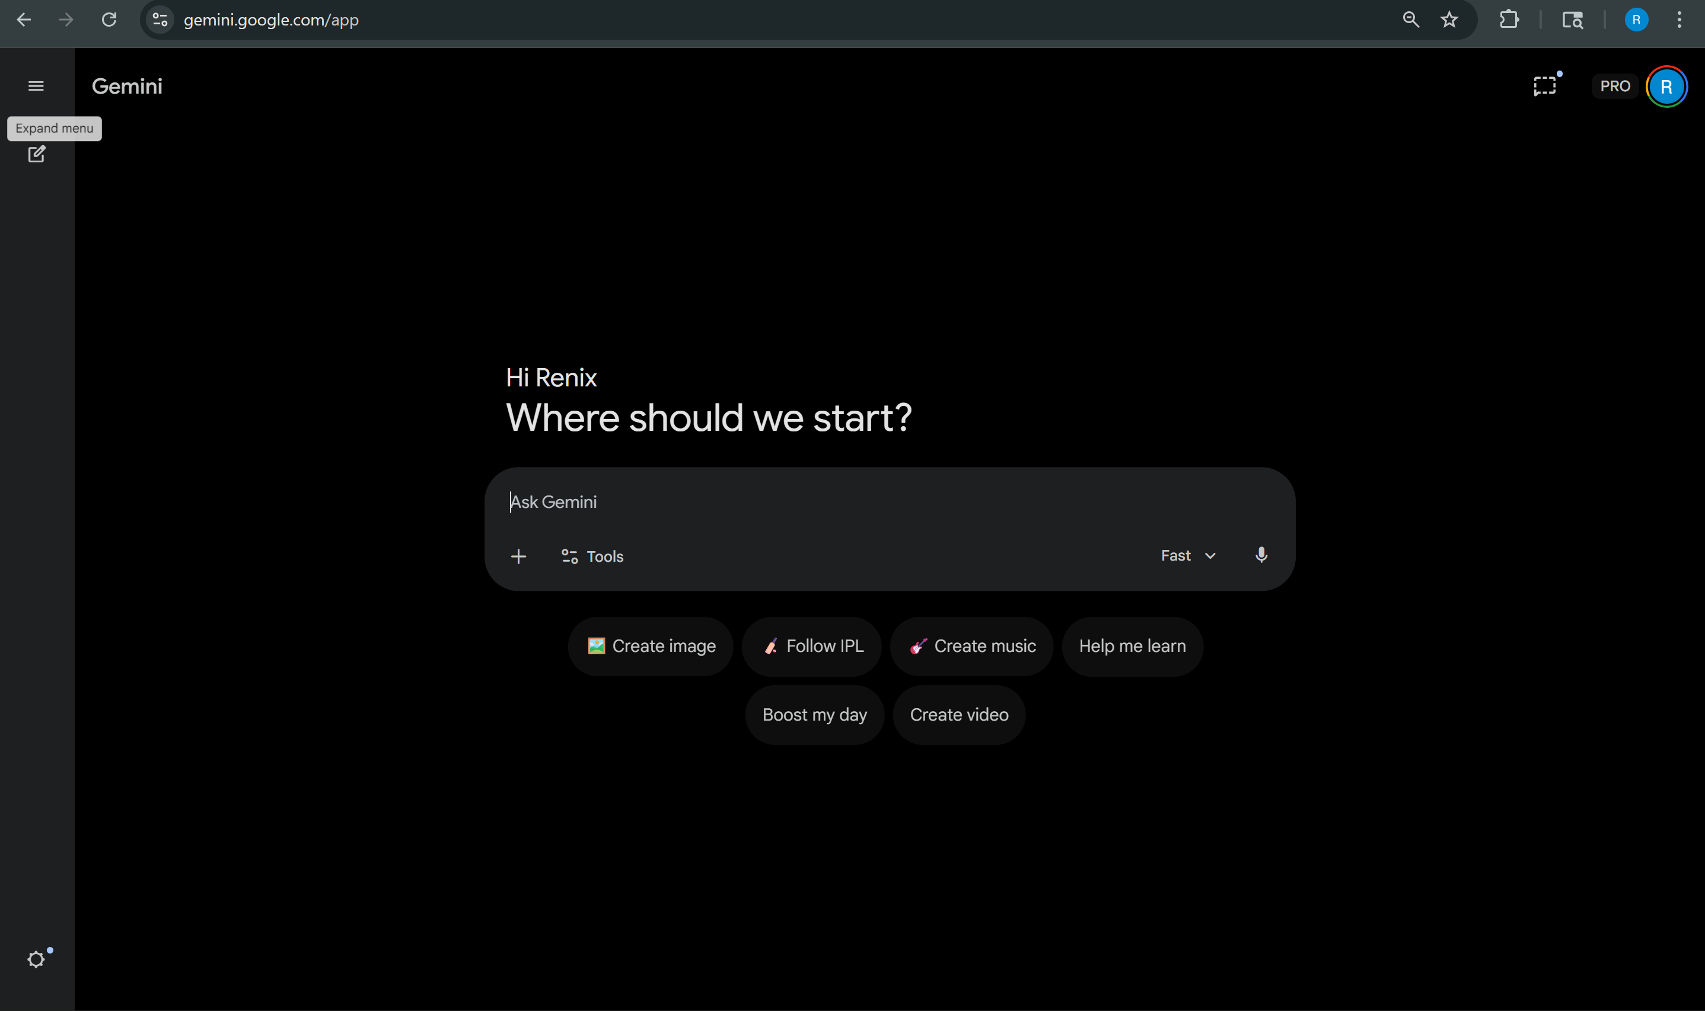This screenshot has height=1011, width=1705.
Task: Expand the sidebar via the hamburger menu
Action: point(36,85)
